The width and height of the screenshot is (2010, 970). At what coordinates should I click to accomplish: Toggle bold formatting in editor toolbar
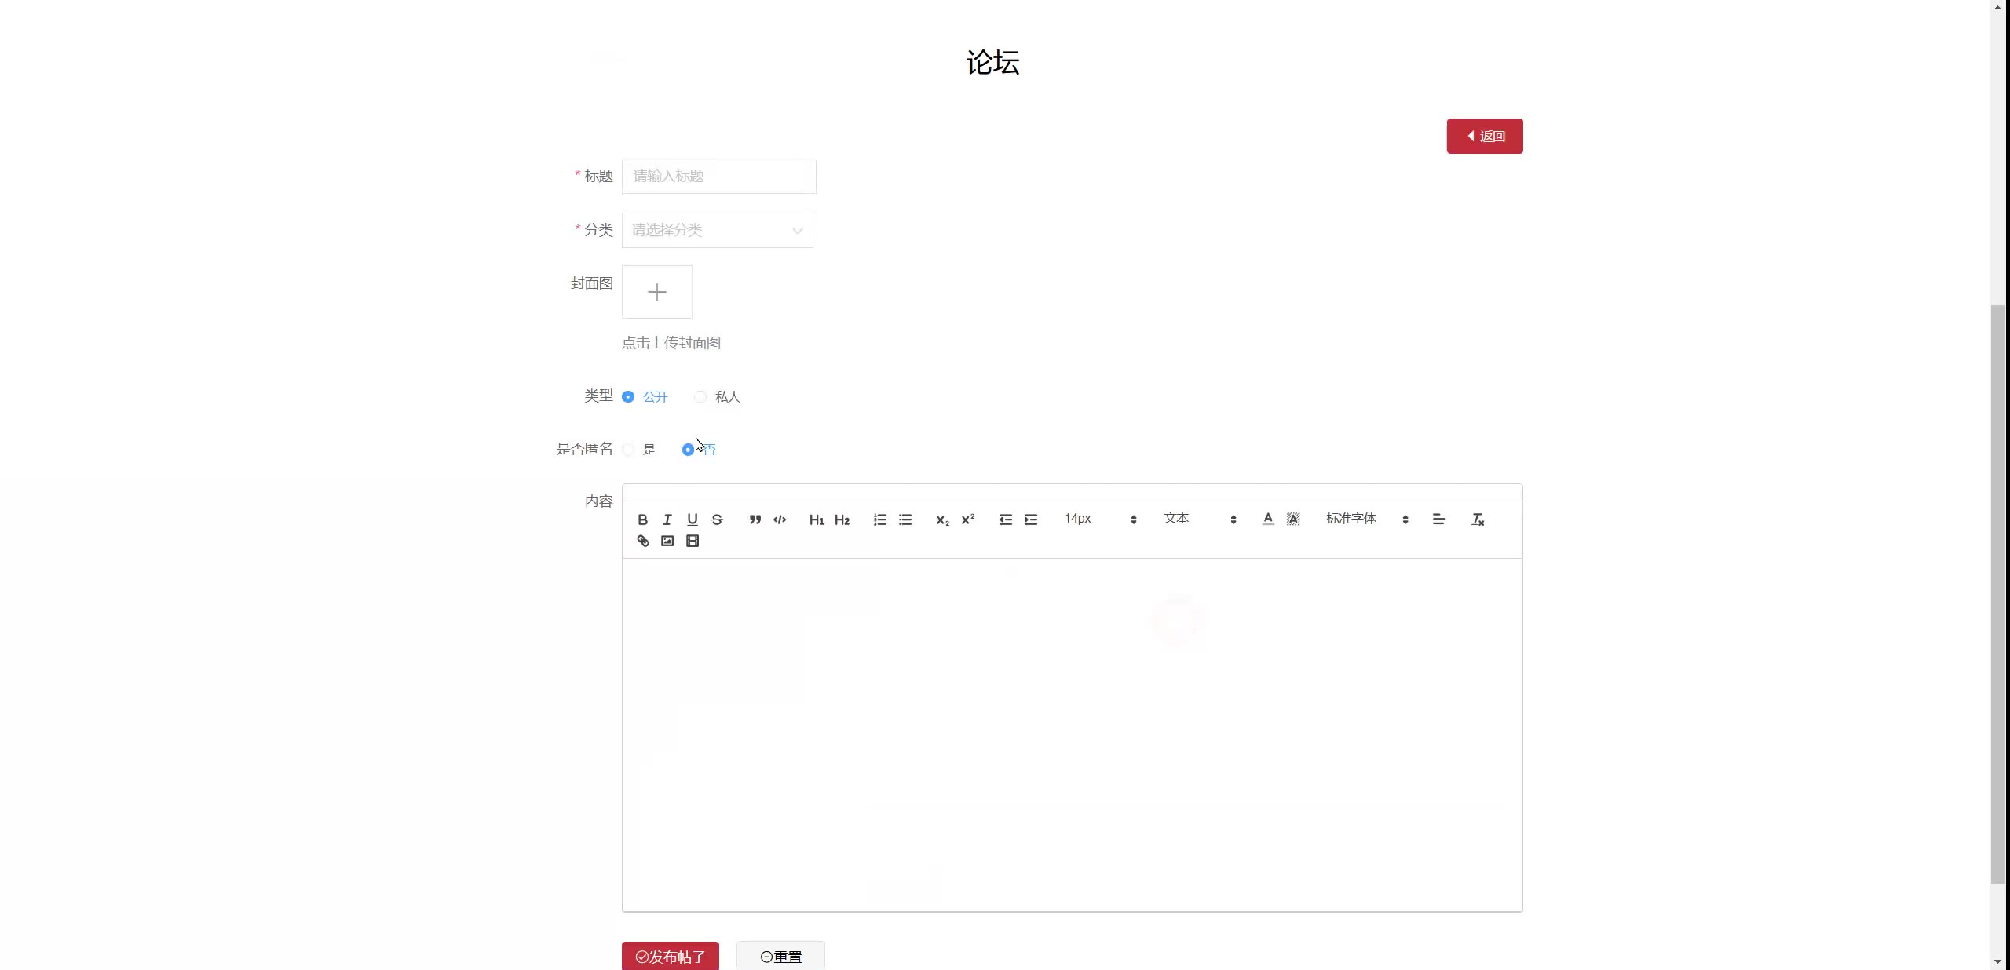[642, 520]
